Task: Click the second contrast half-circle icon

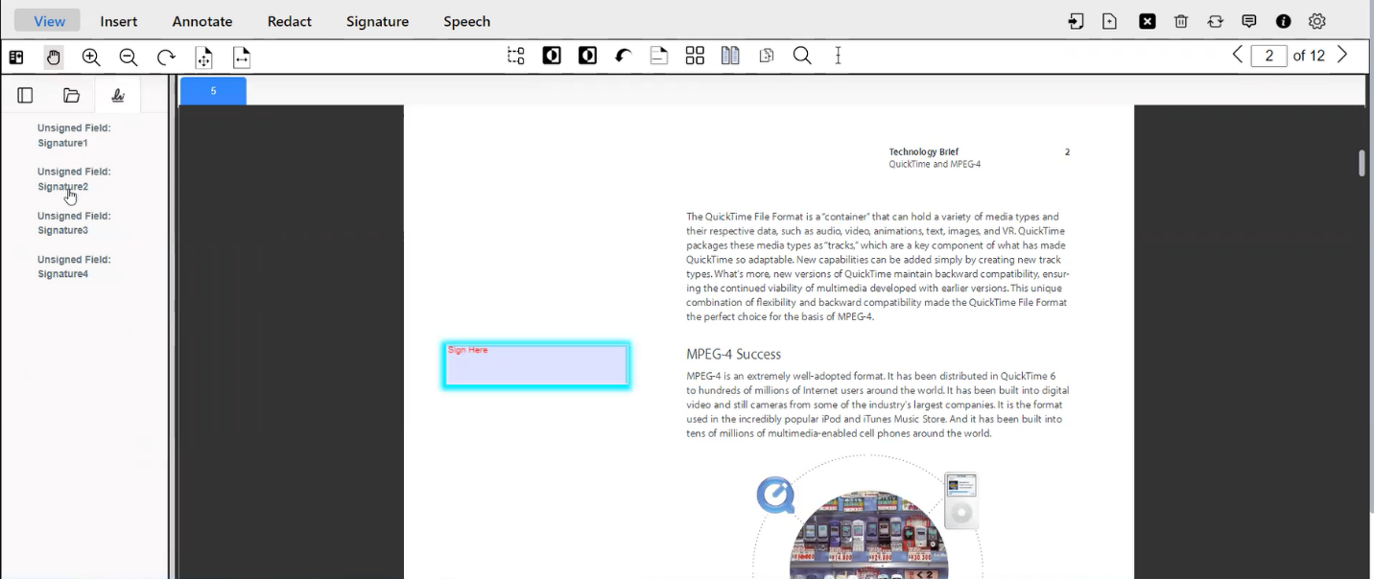Action: click(x=588, y=56)
